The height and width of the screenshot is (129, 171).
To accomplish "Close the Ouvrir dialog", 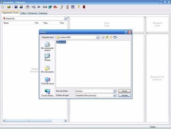I will pyautogui.click(x=130, y=32).
